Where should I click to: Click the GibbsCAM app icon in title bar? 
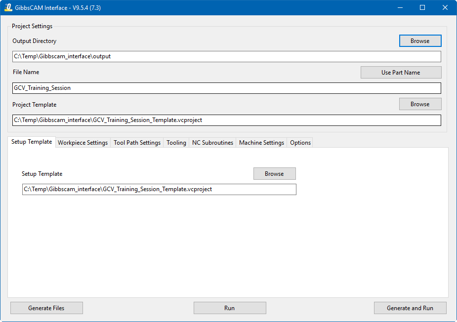8,7
